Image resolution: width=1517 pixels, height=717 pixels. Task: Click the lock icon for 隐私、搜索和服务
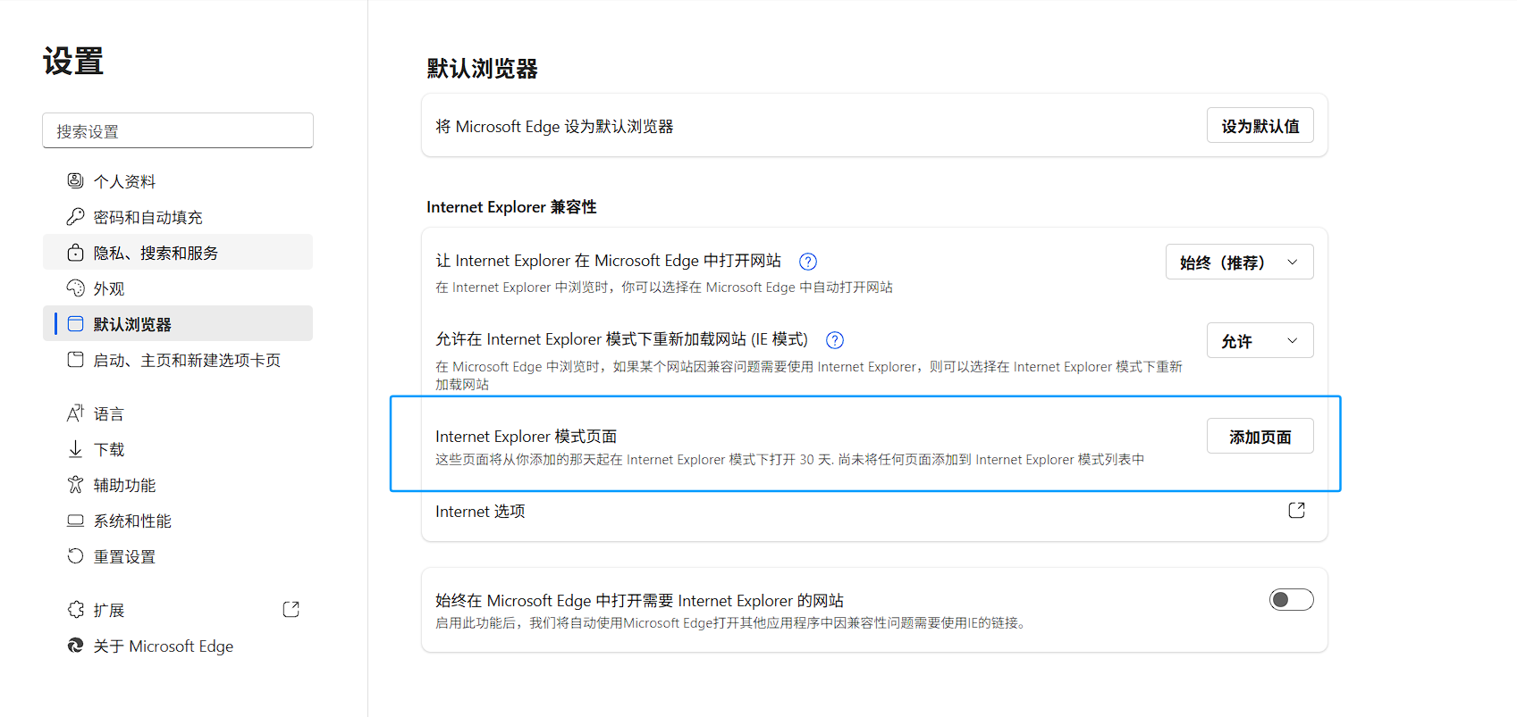click(75, 253)
